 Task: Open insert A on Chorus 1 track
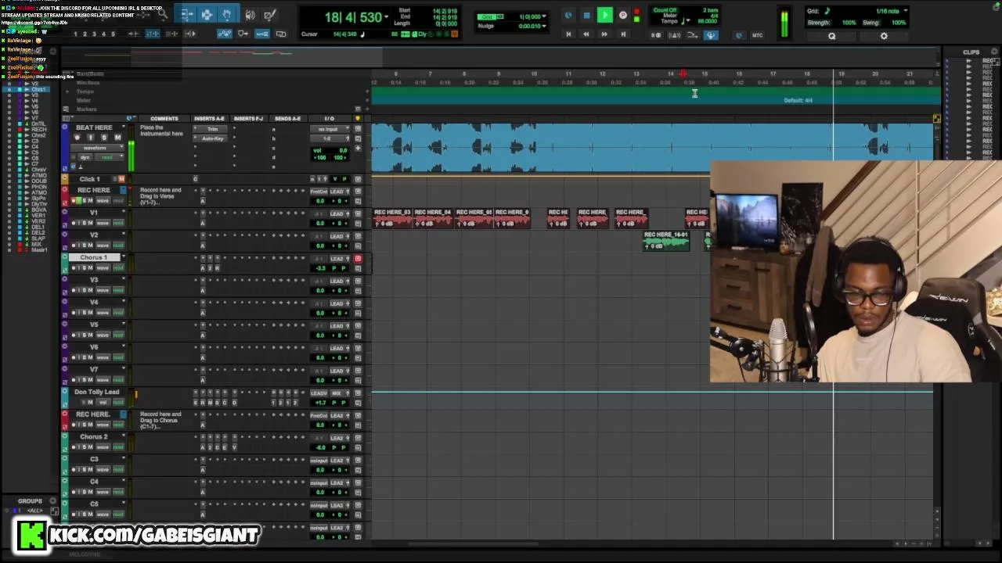pyautogui.click(x=203, y=268)
